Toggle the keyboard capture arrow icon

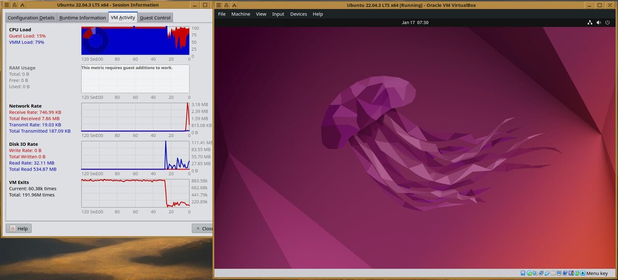coord(583,273)
